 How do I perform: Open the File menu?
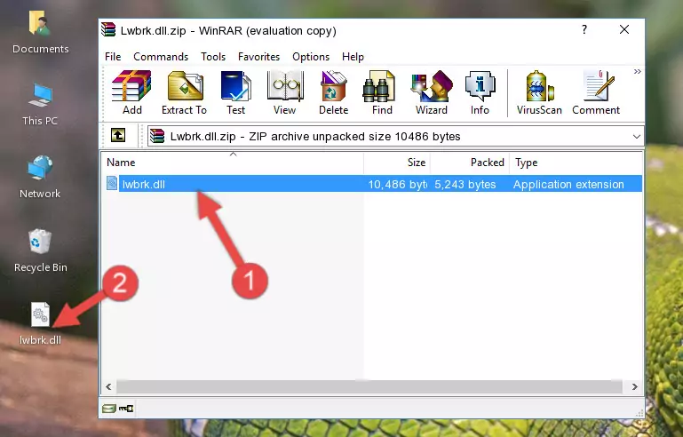pyautogui.click(x=113, y=57)
